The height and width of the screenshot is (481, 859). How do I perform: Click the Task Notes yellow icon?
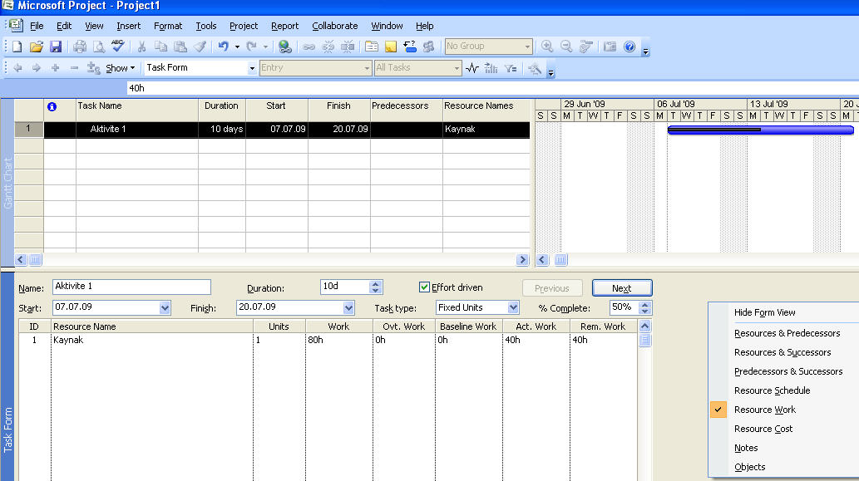tap(390, 47)
